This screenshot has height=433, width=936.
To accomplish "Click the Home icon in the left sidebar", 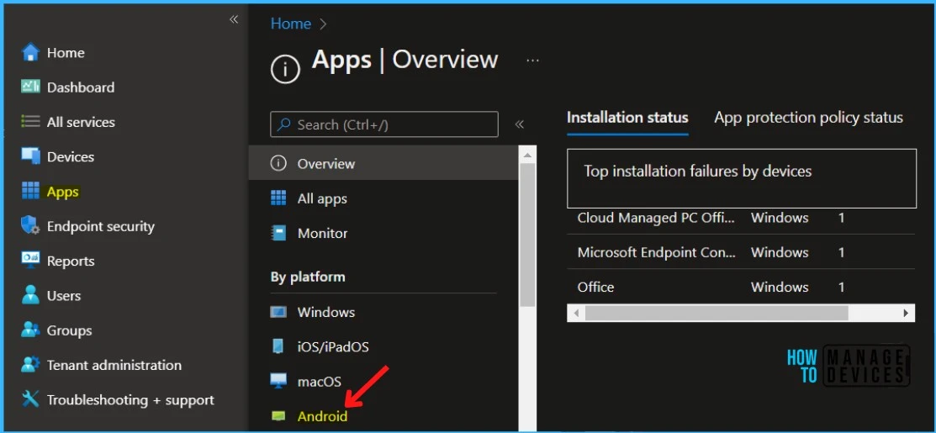I will [x=30, y=52].
